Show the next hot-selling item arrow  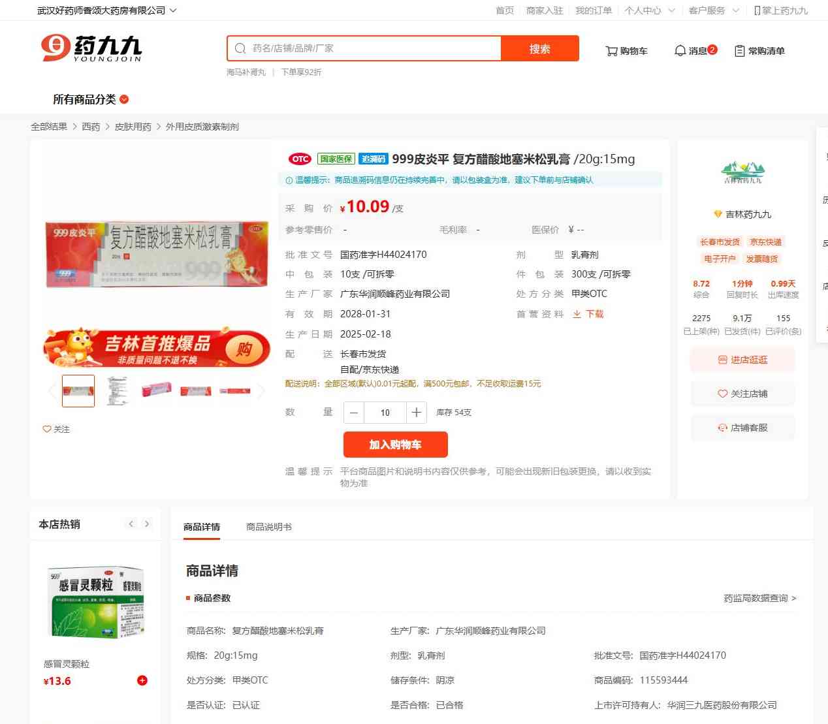pos(147,524)
